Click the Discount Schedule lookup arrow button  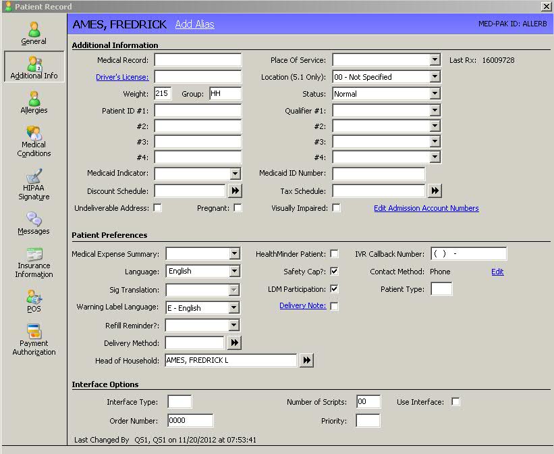tap(235, 191)
